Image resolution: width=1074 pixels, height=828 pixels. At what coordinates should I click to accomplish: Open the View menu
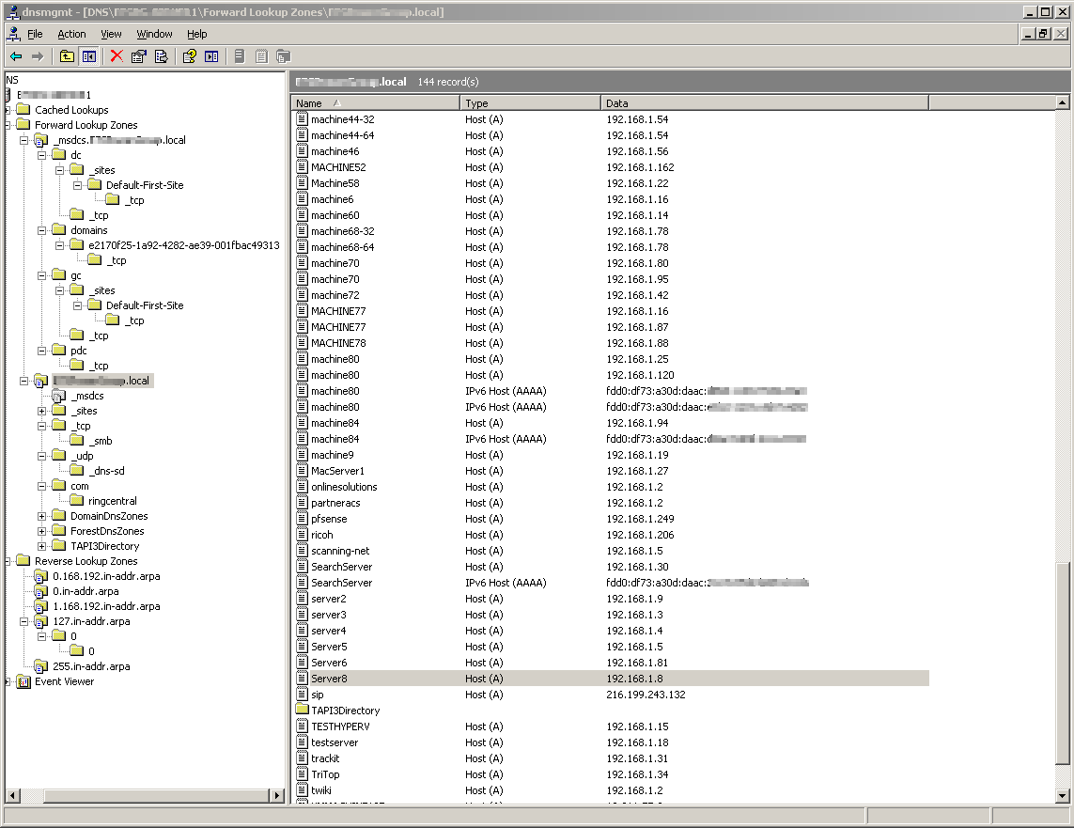pyautogui.click(x=111, y=34)
